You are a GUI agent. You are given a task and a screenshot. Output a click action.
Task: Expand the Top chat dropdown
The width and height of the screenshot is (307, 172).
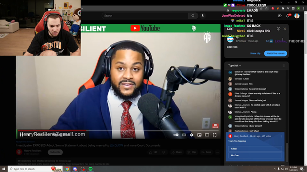[235, 65]
